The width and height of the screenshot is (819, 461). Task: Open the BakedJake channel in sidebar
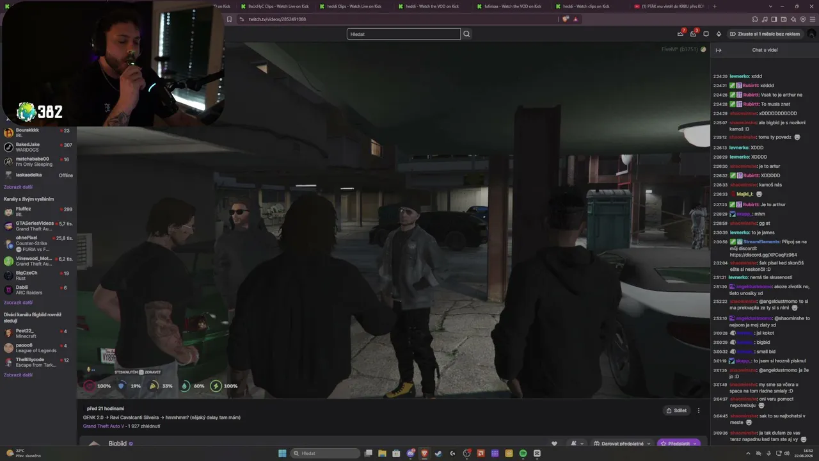38,147
